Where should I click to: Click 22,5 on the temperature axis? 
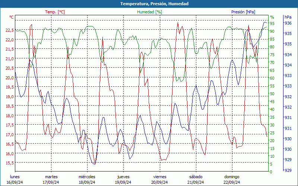[10, 30]
